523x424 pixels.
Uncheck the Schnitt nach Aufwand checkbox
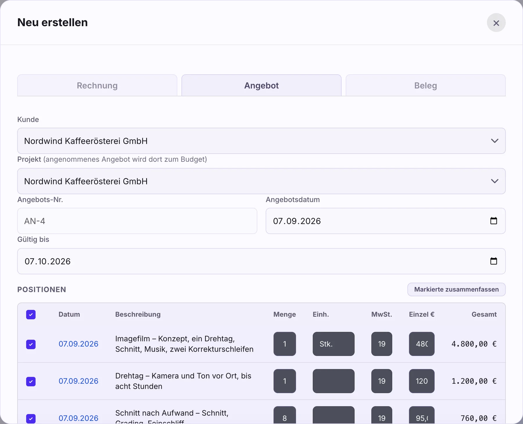coord(31,418)
